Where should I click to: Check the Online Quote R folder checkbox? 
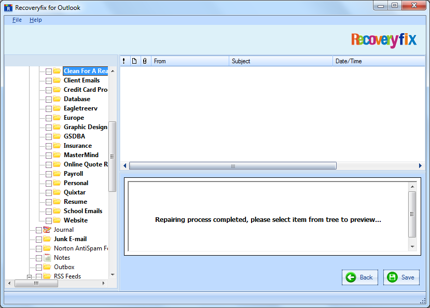click(x=49, y=165)
